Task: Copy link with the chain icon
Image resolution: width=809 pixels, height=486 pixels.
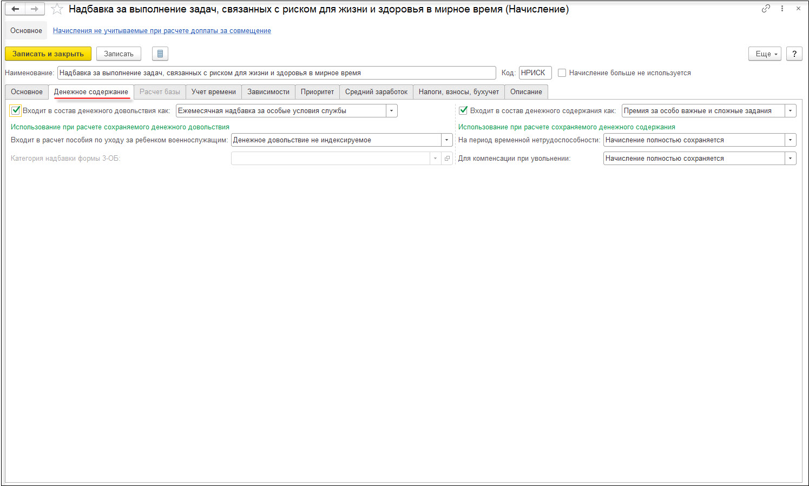Action: [x=766, y=9]
